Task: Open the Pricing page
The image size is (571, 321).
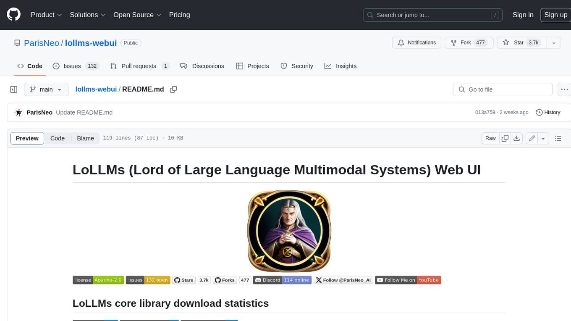Action: pyautogui.click(x=179, y=15)
